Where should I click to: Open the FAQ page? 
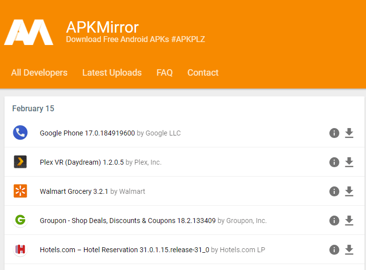165,73
